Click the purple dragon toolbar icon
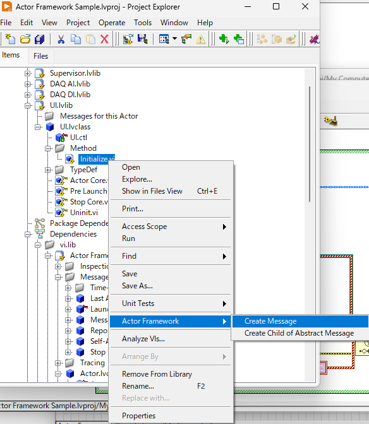The image size is (369, 424). point(315,39)
